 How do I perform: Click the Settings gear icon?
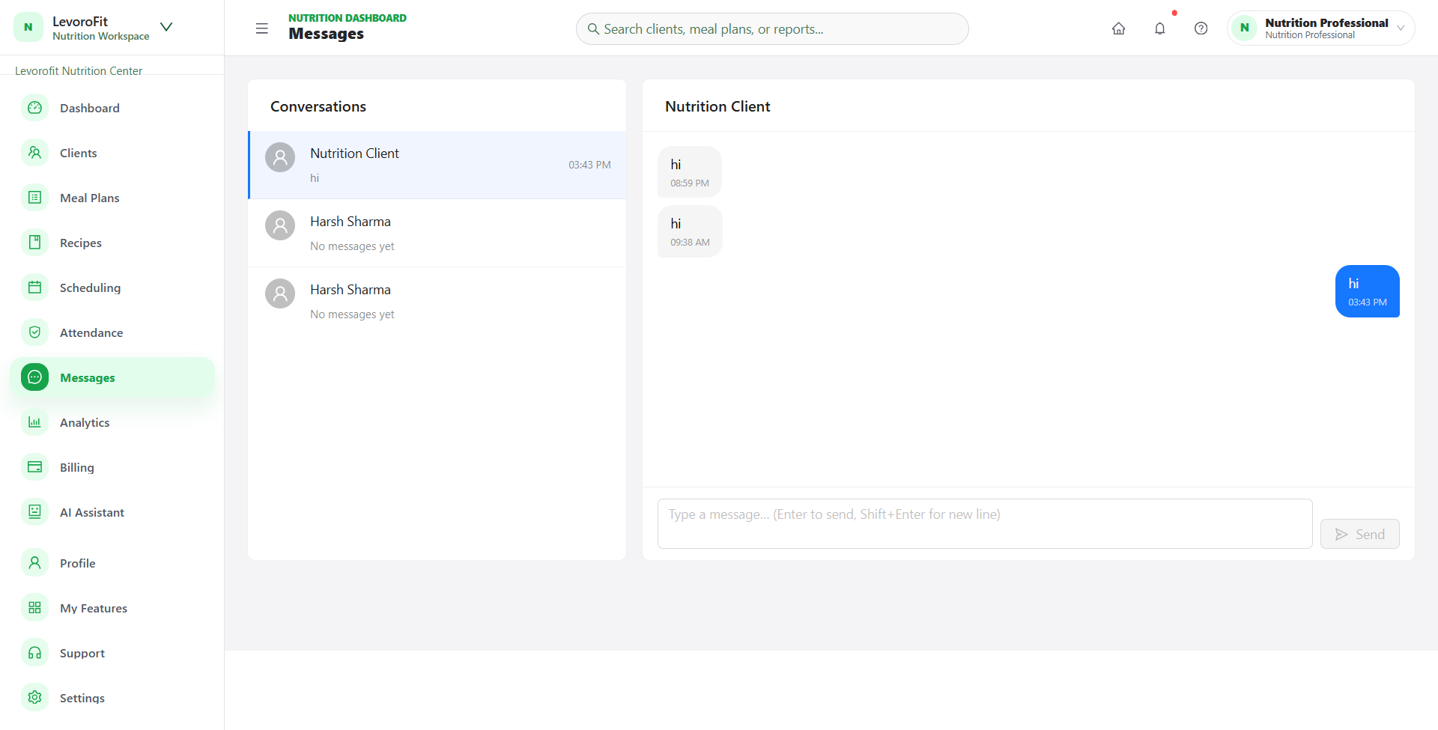(x=34, y=698)
